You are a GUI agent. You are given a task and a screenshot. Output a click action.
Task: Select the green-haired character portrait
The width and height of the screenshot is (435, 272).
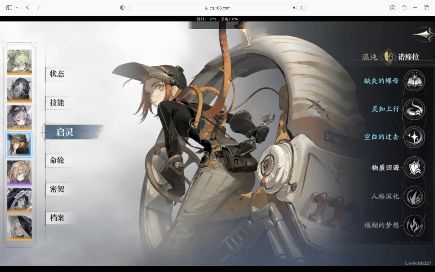19,62
